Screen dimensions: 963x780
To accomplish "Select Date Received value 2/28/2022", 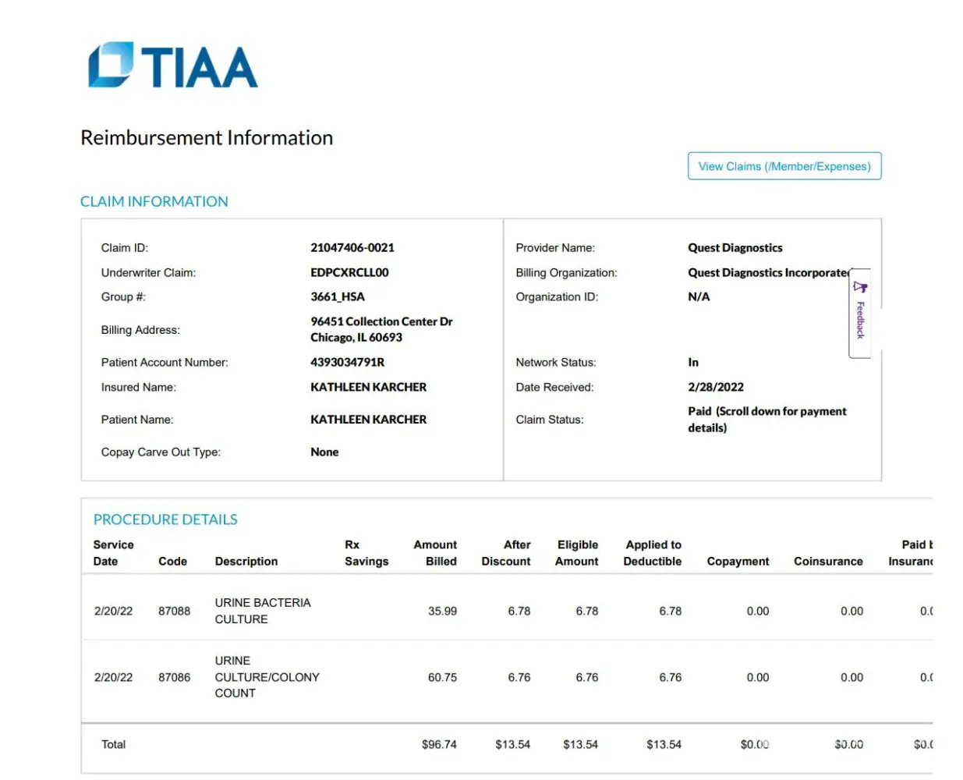I will (716, 387).
